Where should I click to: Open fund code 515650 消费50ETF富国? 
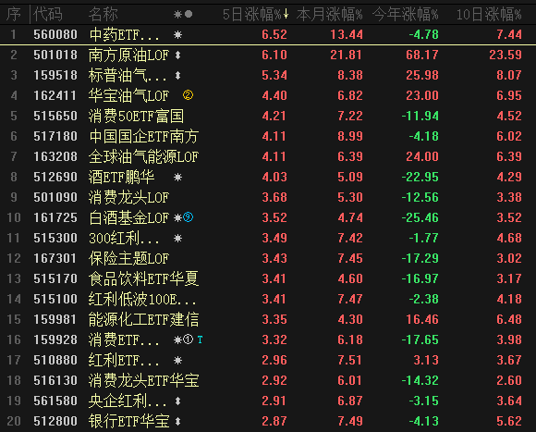coord(55,116)
